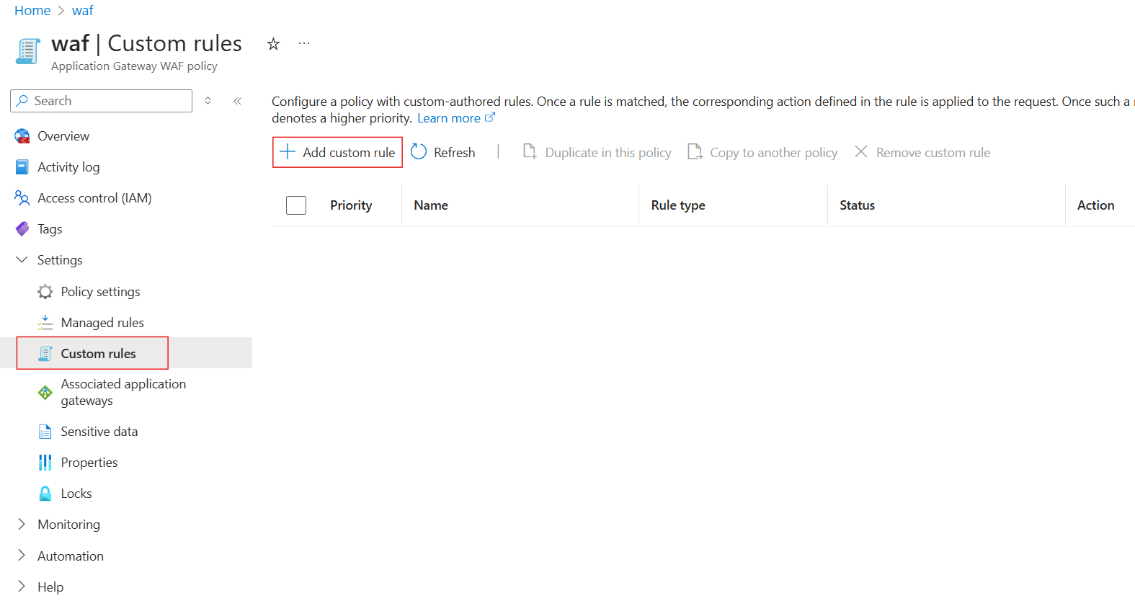Collapse the sidebar with double chevron

pos(237,101)
